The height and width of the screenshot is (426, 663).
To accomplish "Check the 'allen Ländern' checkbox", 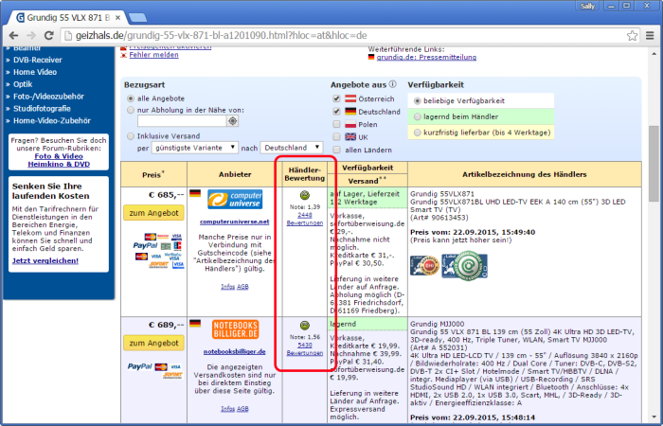I will pos(336,150).
